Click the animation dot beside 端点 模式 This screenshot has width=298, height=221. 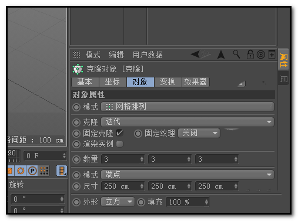(76, 175)
